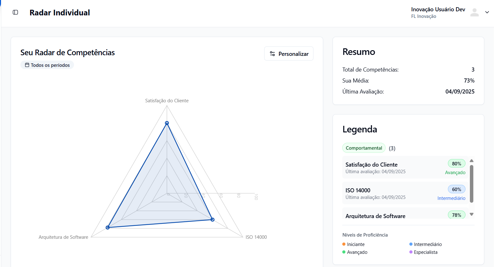The height and width of the screenshot is (267, 494).
Task: Click the legend list scrollbar thumb
Action: (x=471, y=184)
